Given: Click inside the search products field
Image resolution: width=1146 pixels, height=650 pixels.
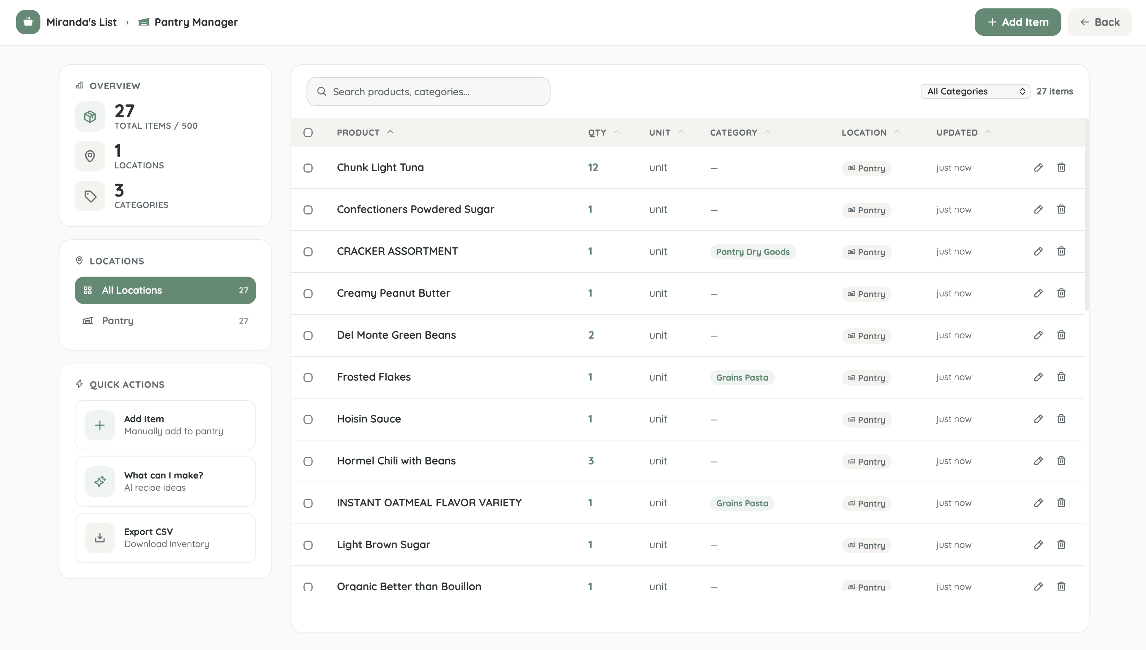Looking at the screenshot, I should pyautogui.click(x=428, y=91).
